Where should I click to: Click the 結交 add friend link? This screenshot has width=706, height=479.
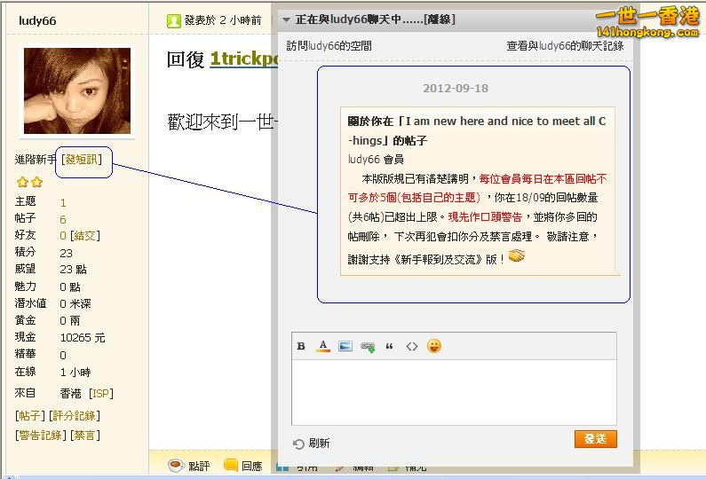(x=85, y=235)
